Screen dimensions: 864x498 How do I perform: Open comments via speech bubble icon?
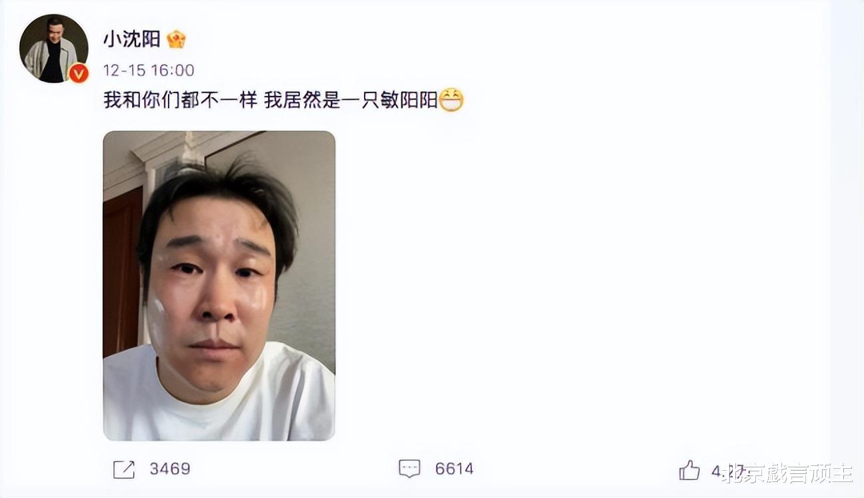[409, 469]
